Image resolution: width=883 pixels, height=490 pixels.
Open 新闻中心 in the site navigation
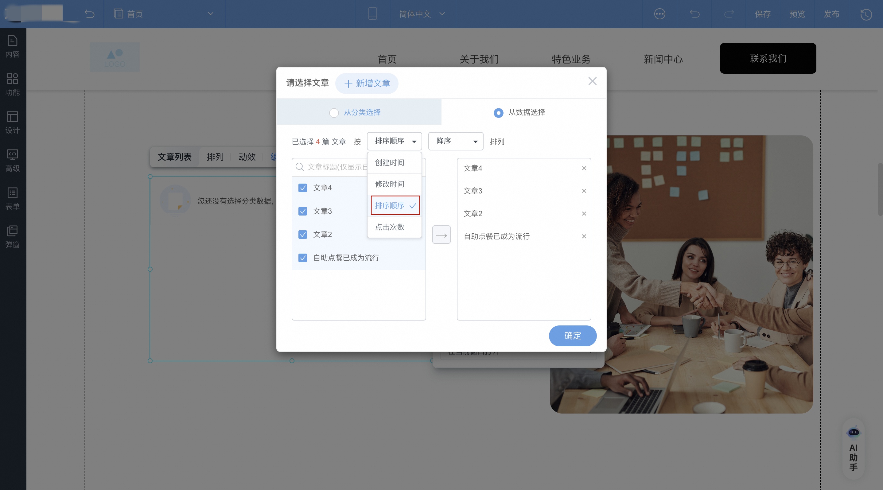[x=663, y=59]
